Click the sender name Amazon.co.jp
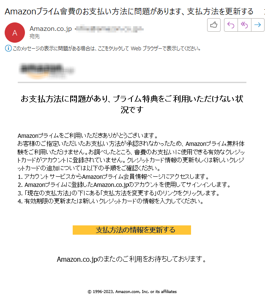Viewport: 265px width, 296px height. tap(51, 29)
